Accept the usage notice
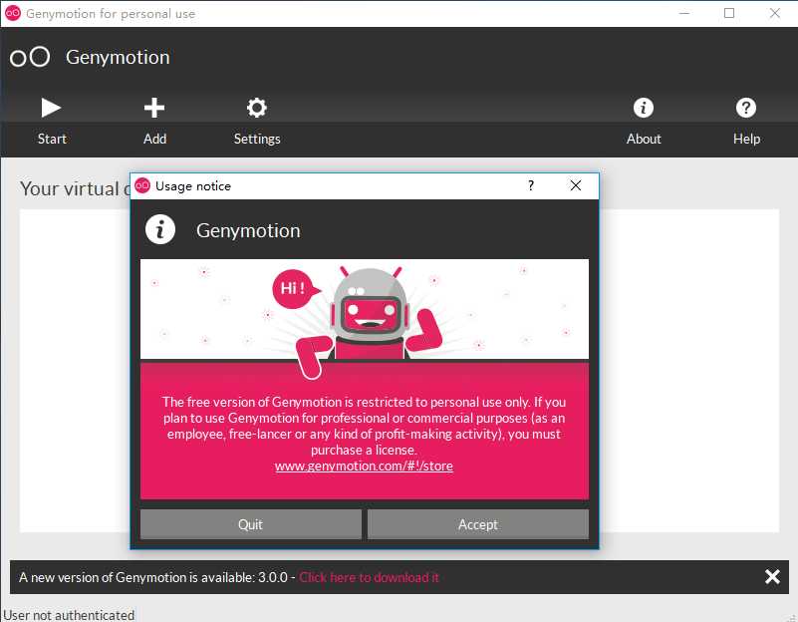 point(478,524)
